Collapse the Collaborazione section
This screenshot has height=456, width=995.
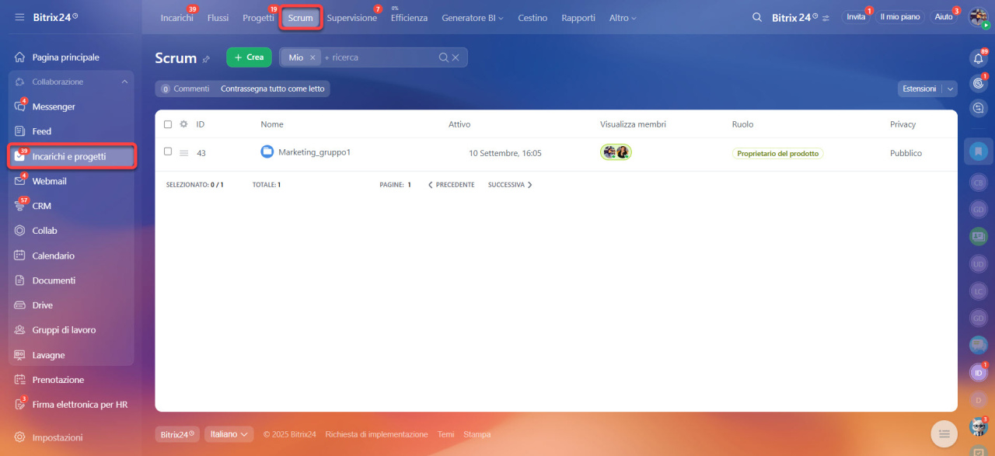click(124, 82)
